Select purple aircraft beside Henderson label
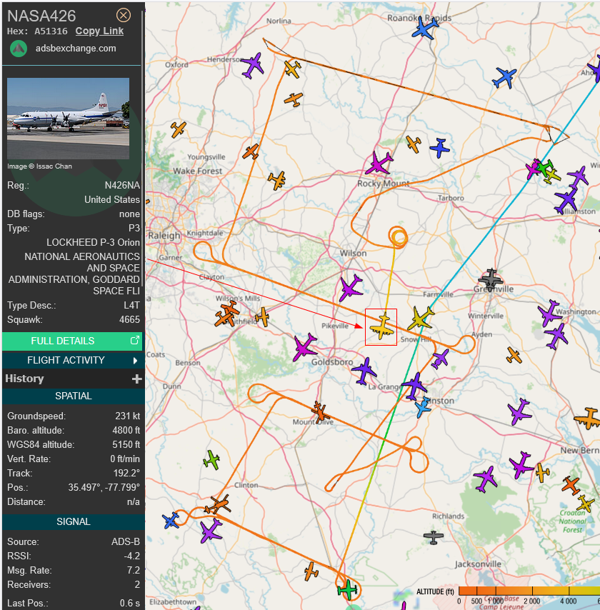 253,66
